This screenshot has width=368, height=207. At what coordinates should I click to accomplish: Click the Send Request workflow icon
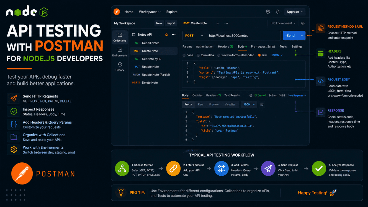[268, 168]
